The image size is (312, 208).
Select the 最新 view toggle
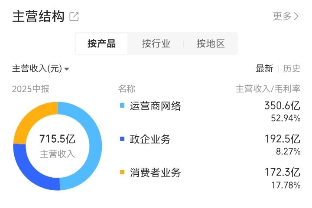264,68
